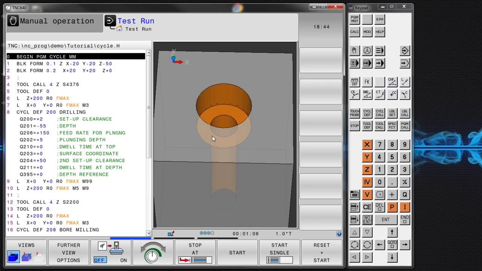Click the PGM CALL key
Screen dimensions: 482x271
pyautogui.click(x=405, y=126)
